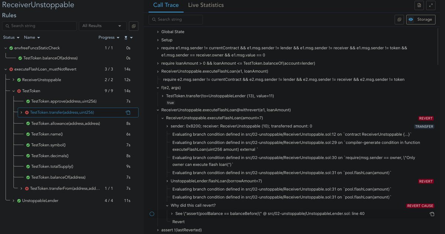The height and width of the screenshot is (234, 445).
Task: Click red fail icon of TestToken.transferFrom
Action: pos(27,189)
